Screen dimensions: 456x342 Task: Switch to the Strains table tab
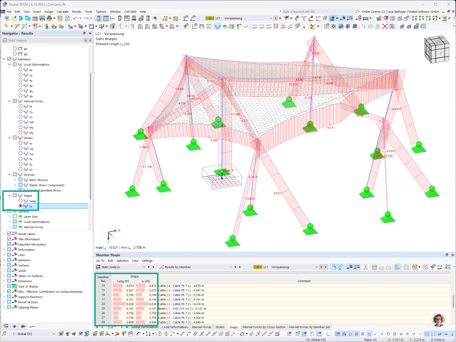[220, 327]
